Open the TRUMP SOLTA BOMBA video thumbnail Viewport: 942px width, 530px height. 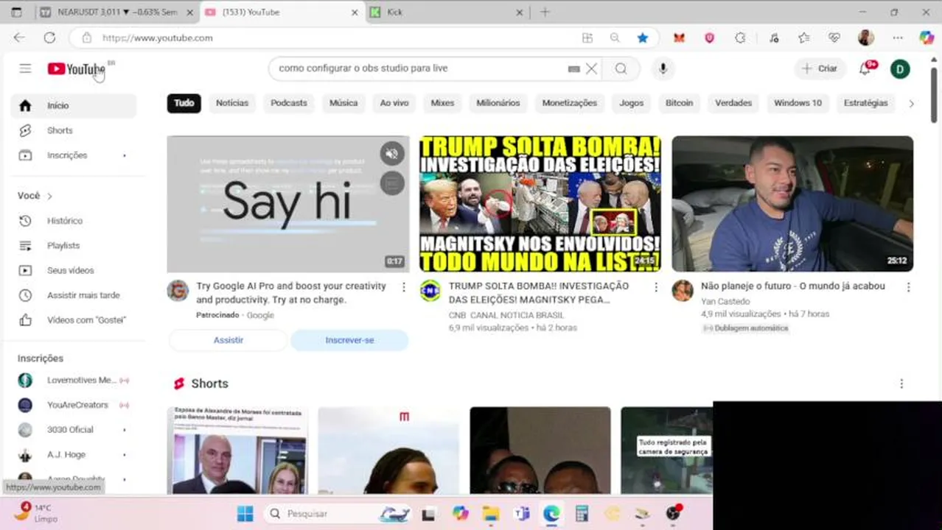click(x=540, y=204)
